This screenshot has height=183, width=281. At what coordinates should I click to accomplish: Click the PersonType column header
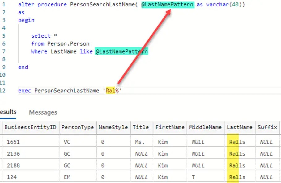[78, 127]
